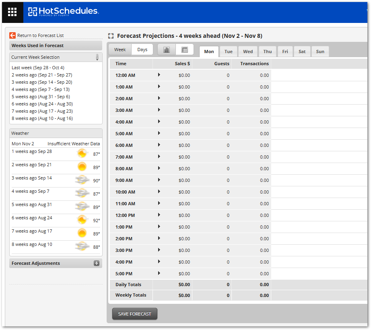Click the HotSchedules logo
This screenshot has width=371, height=330.
(x=64, y=11)
